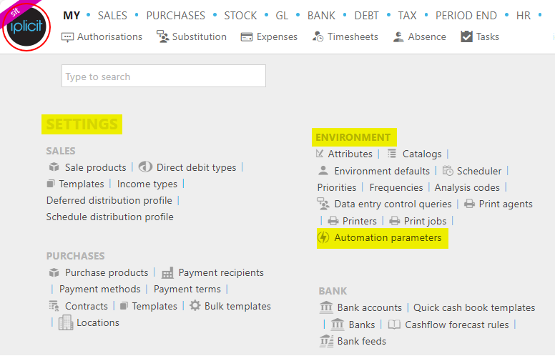Screen dimensions: 555x356
Task: Open the SALES top menu
Action: click(x=112, y=16)
